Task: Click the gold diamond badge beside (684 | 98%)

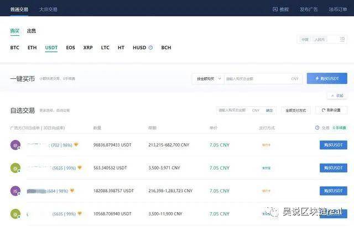Action: click(72, 191)
